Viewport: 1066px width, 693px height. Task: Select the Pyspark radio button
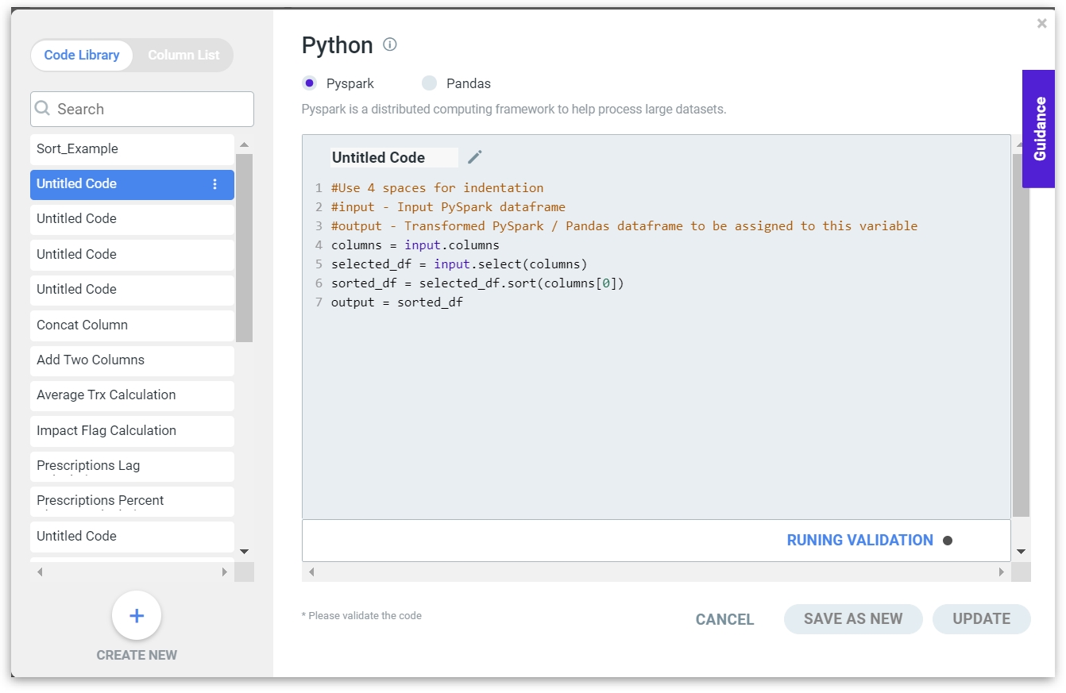pos(310,83)
